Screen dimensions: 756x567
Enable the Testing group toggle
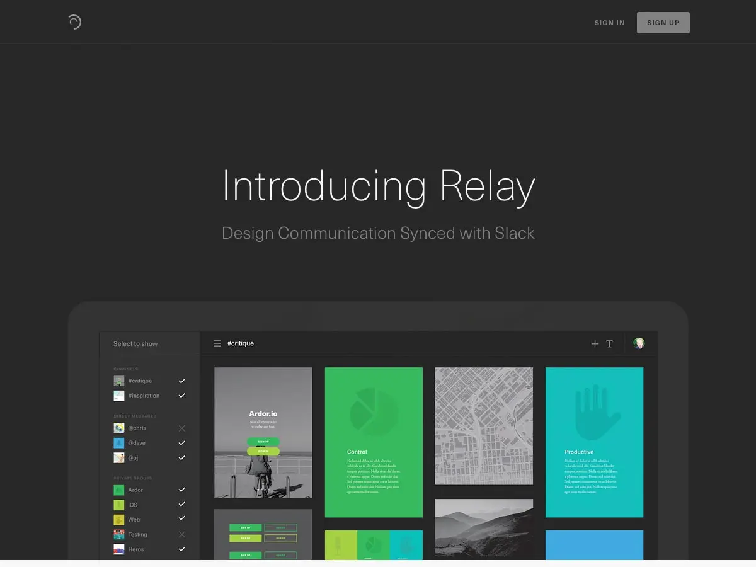(181, 534)
